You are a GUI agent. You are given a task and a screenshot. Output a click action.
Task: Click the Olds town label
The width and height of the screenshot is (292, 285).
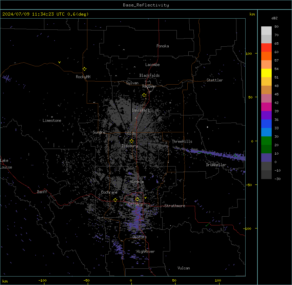click(131, 133)
